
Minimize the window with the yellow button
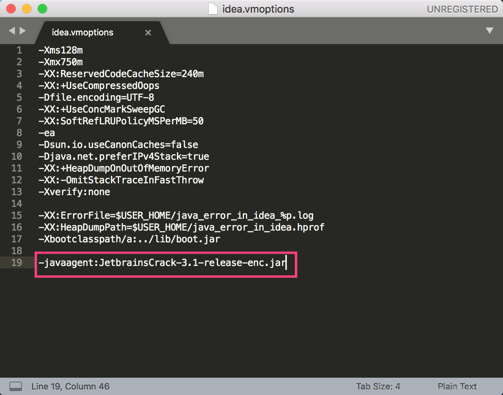coord(27,9)
